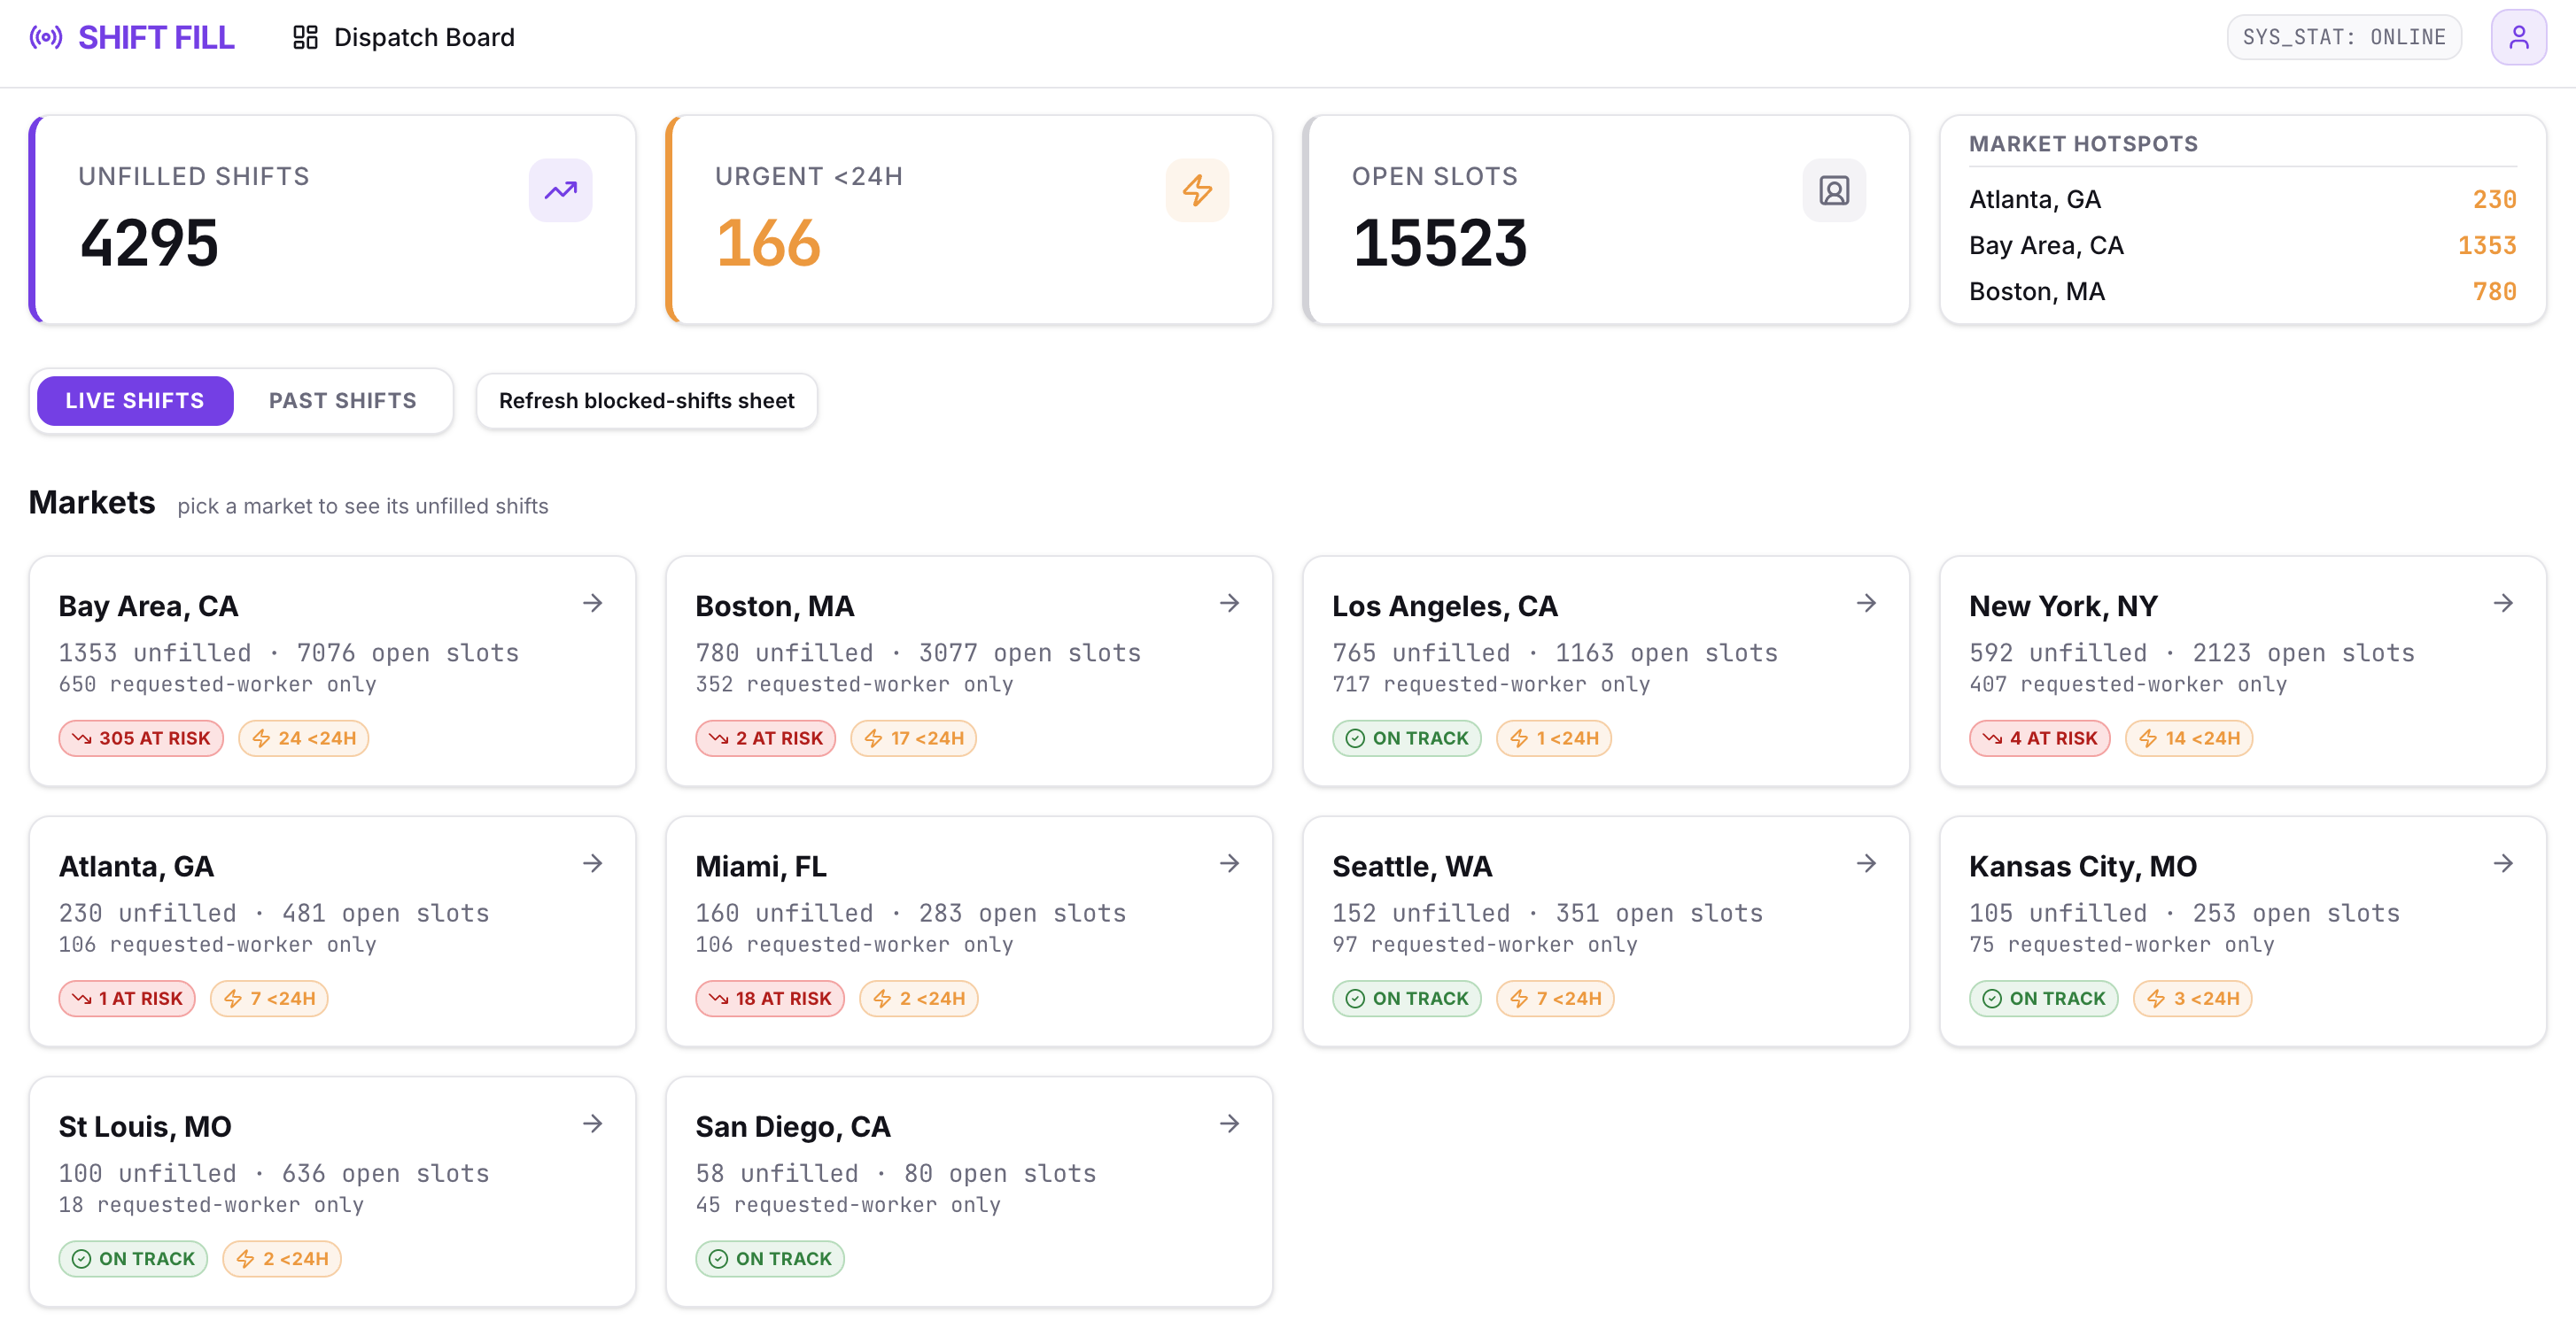Image resolution: width=2576 pixels, height=1328 pixels.
Task: Open Bay Area, CA market arrow
Action: (593, 604)
